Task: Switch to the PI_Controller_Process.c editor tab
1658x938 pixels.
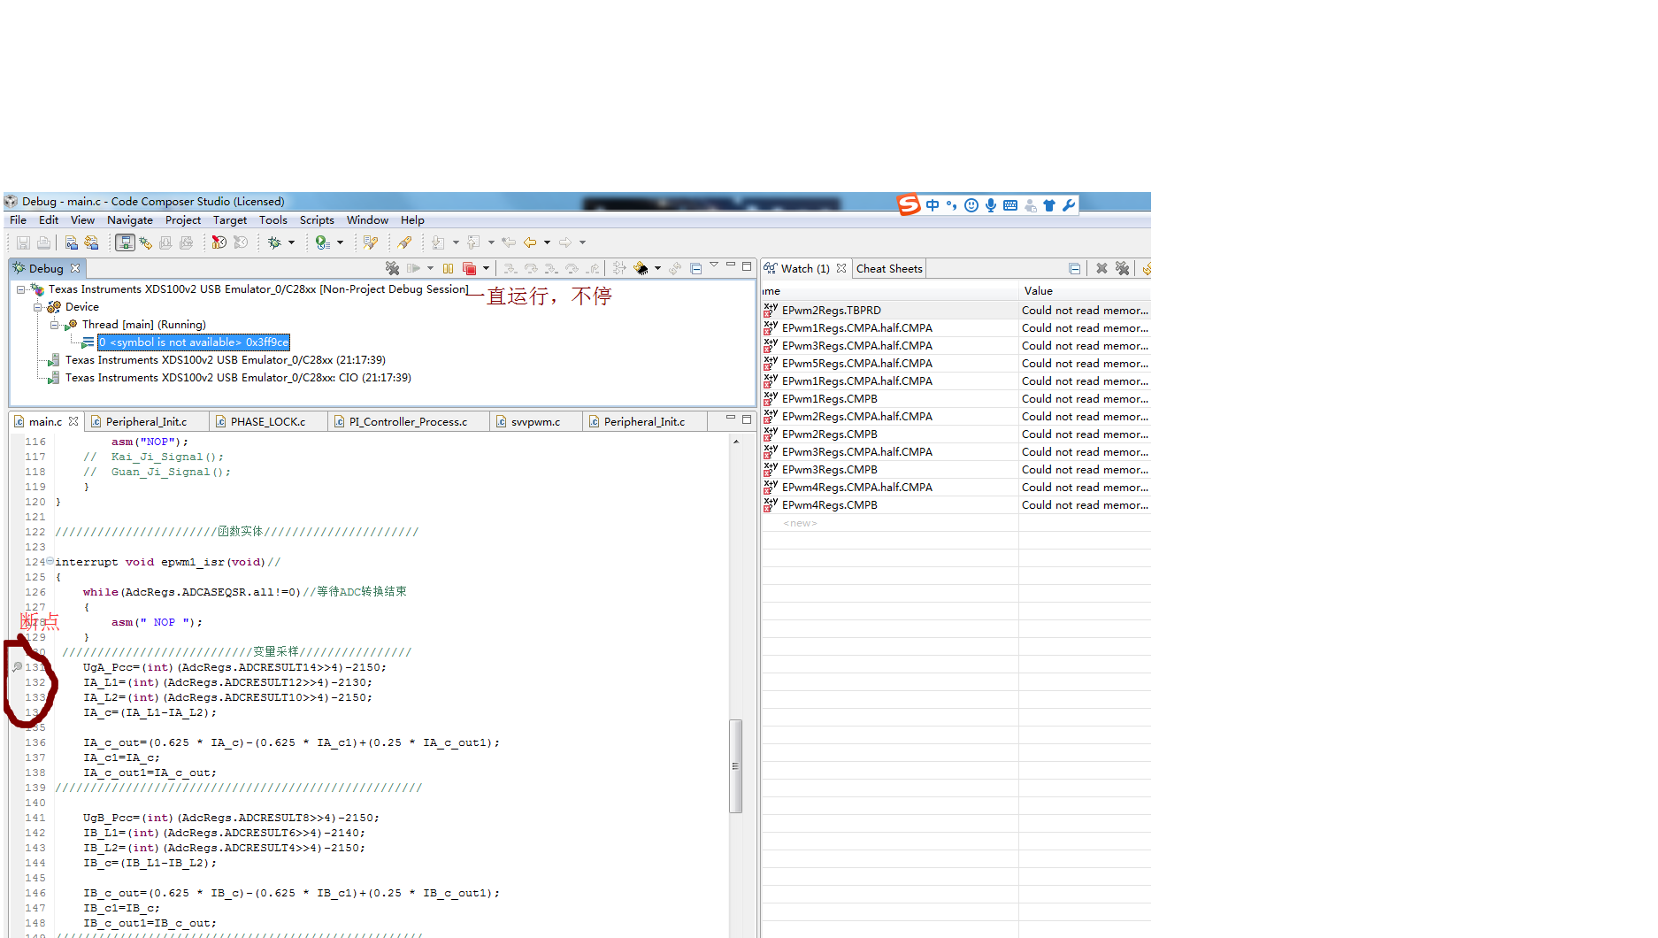Action: [408, 422]
